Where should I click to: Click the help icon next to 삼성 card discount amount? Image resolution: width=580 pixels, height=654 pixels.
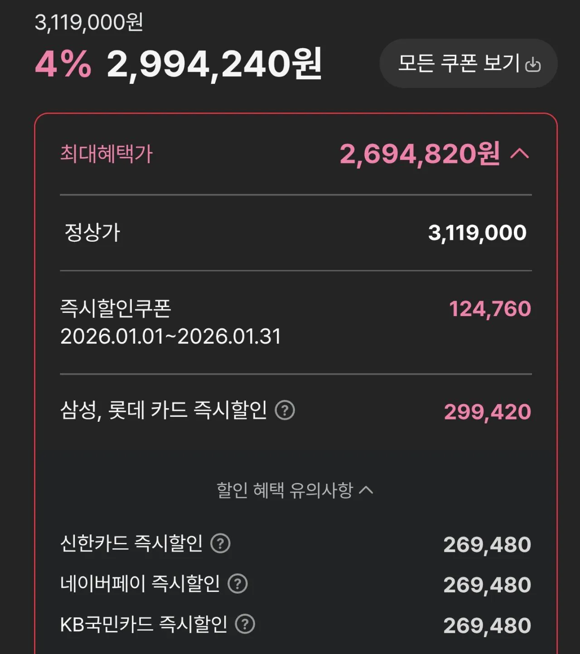click(x=285, y=411)
